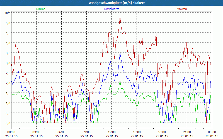Click the 3,0 y-axis value
This screenshot has height=139, width=223.
coord(8,63)
